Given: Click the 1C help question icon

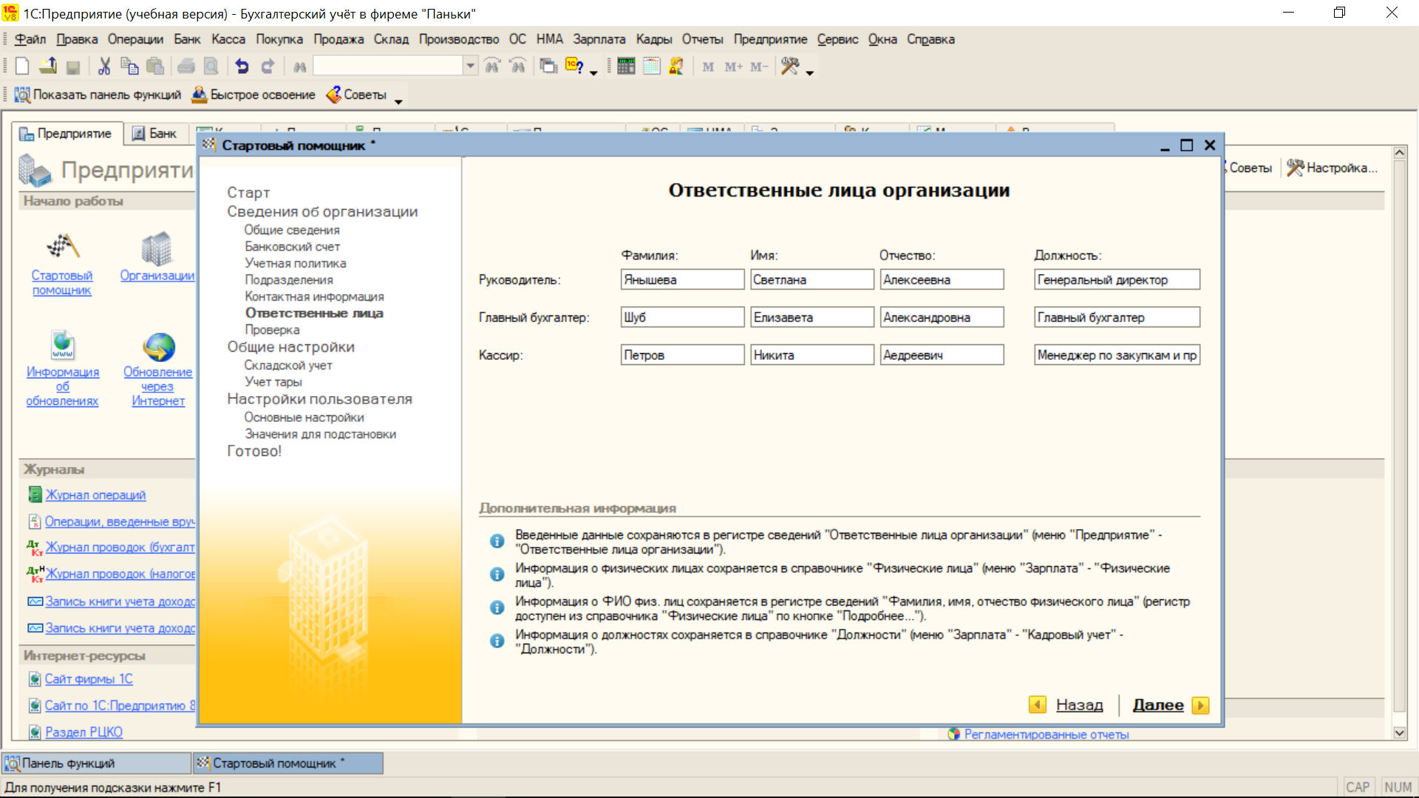Looking at the screenshot, I should click(574, 66).
